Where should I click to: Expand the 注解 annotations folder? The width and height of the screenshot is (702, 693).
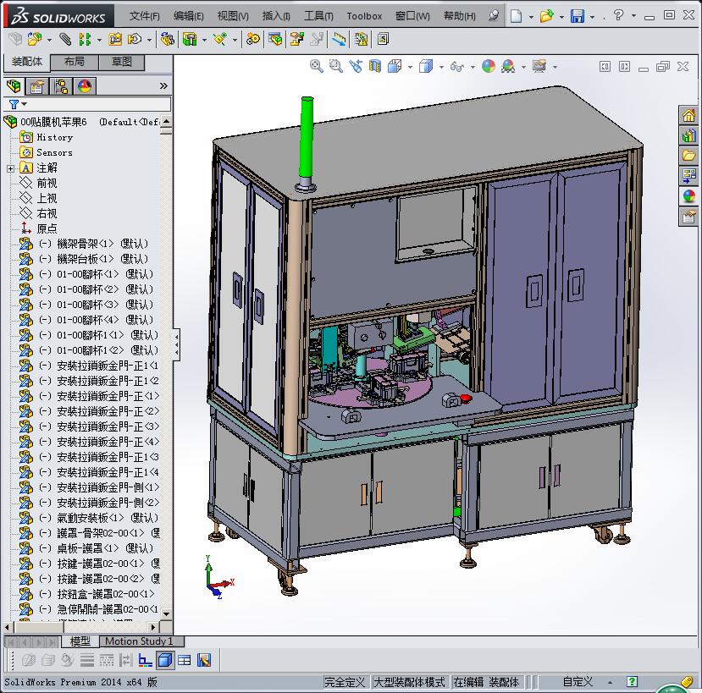(x=10, y=168)
